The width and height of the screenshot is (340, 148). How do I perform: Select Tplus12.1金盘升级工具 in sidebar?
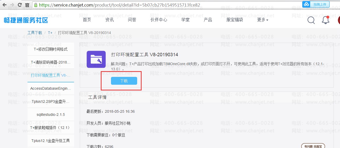(x=51, y=141)
